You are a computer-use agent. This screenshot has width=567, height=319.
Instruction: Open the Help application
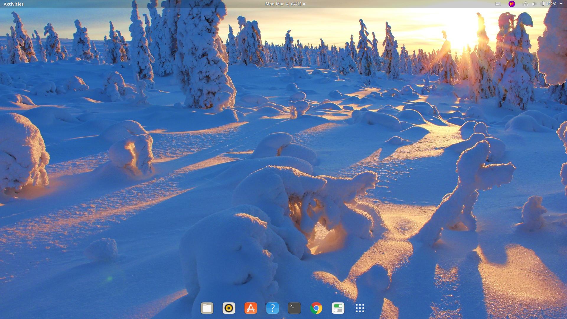tap(272, 308)
